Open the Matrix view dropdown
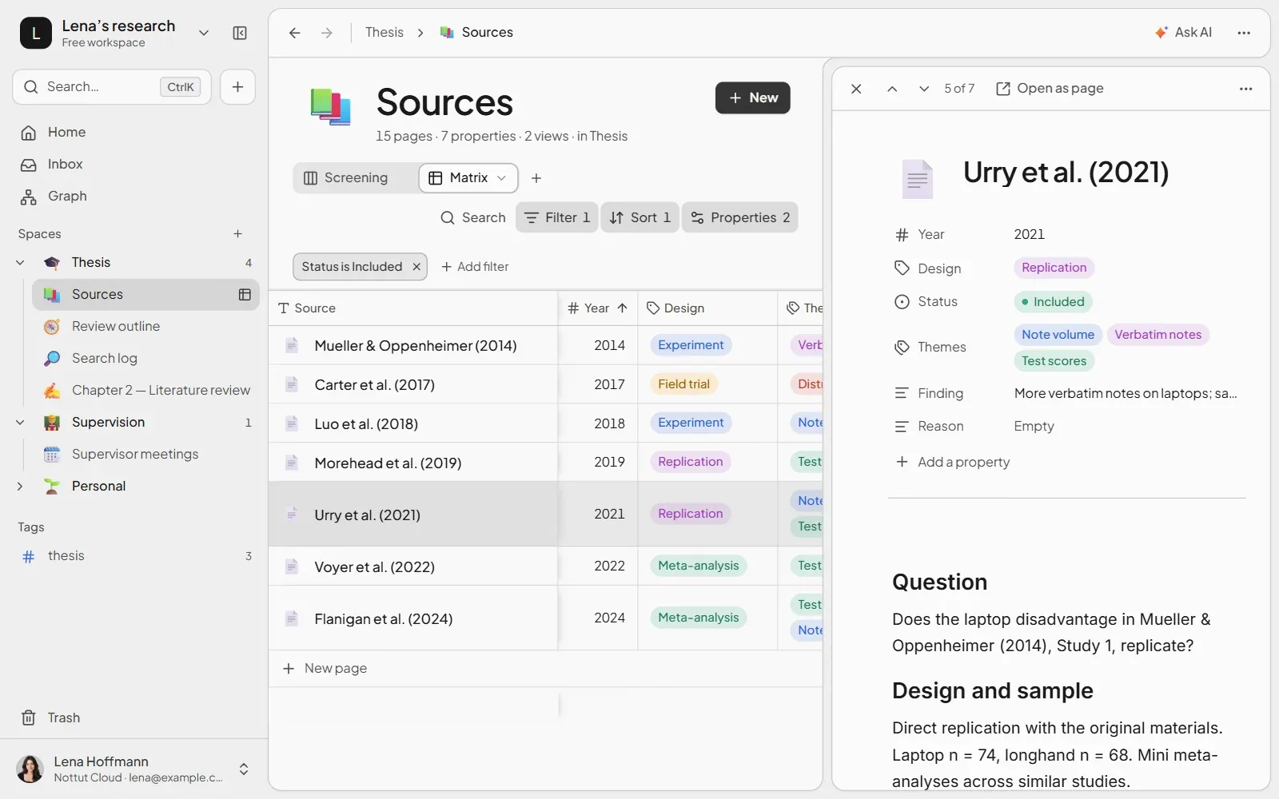 coord(501,178)
